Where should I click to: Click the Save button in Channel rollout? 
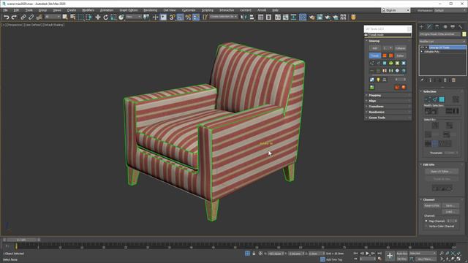450,206
